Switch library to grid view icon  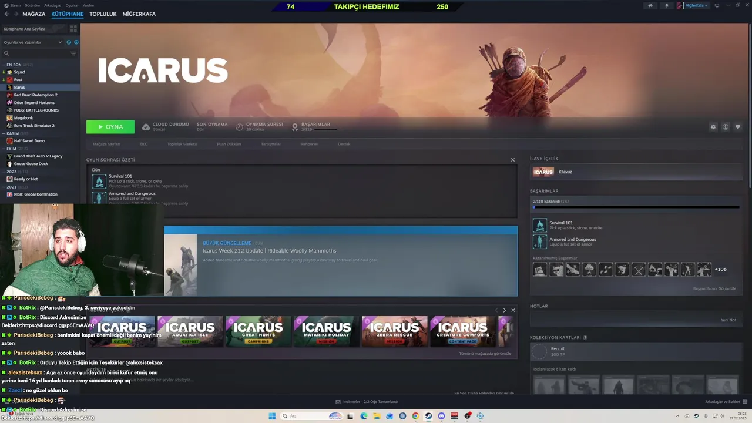coord(73,28)
